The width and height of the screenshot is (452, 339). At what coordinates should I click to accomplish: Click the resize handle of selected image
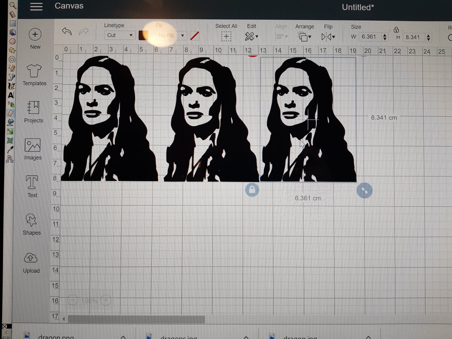tap(364, 190)
